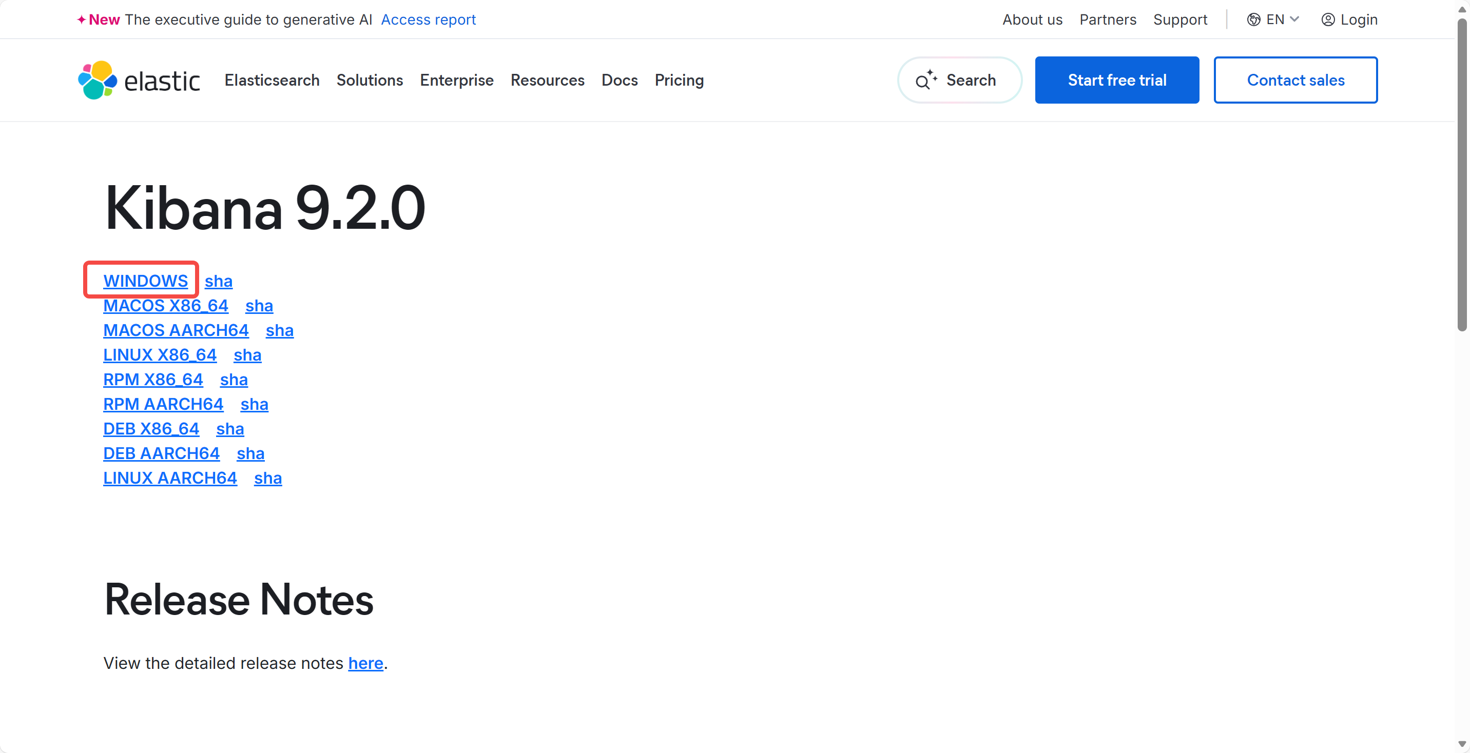Viewport: 1470px width, 753px height.
Task: Open the Enterprise nav menu
Action: coord(456,81)
